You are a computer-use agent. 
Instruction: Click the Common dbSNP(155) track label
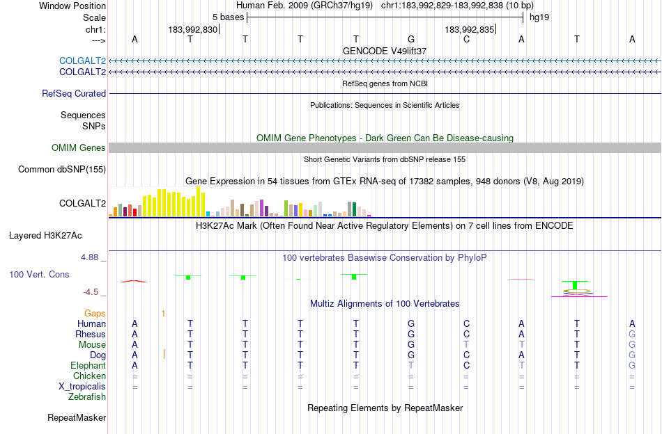(61, 170)
